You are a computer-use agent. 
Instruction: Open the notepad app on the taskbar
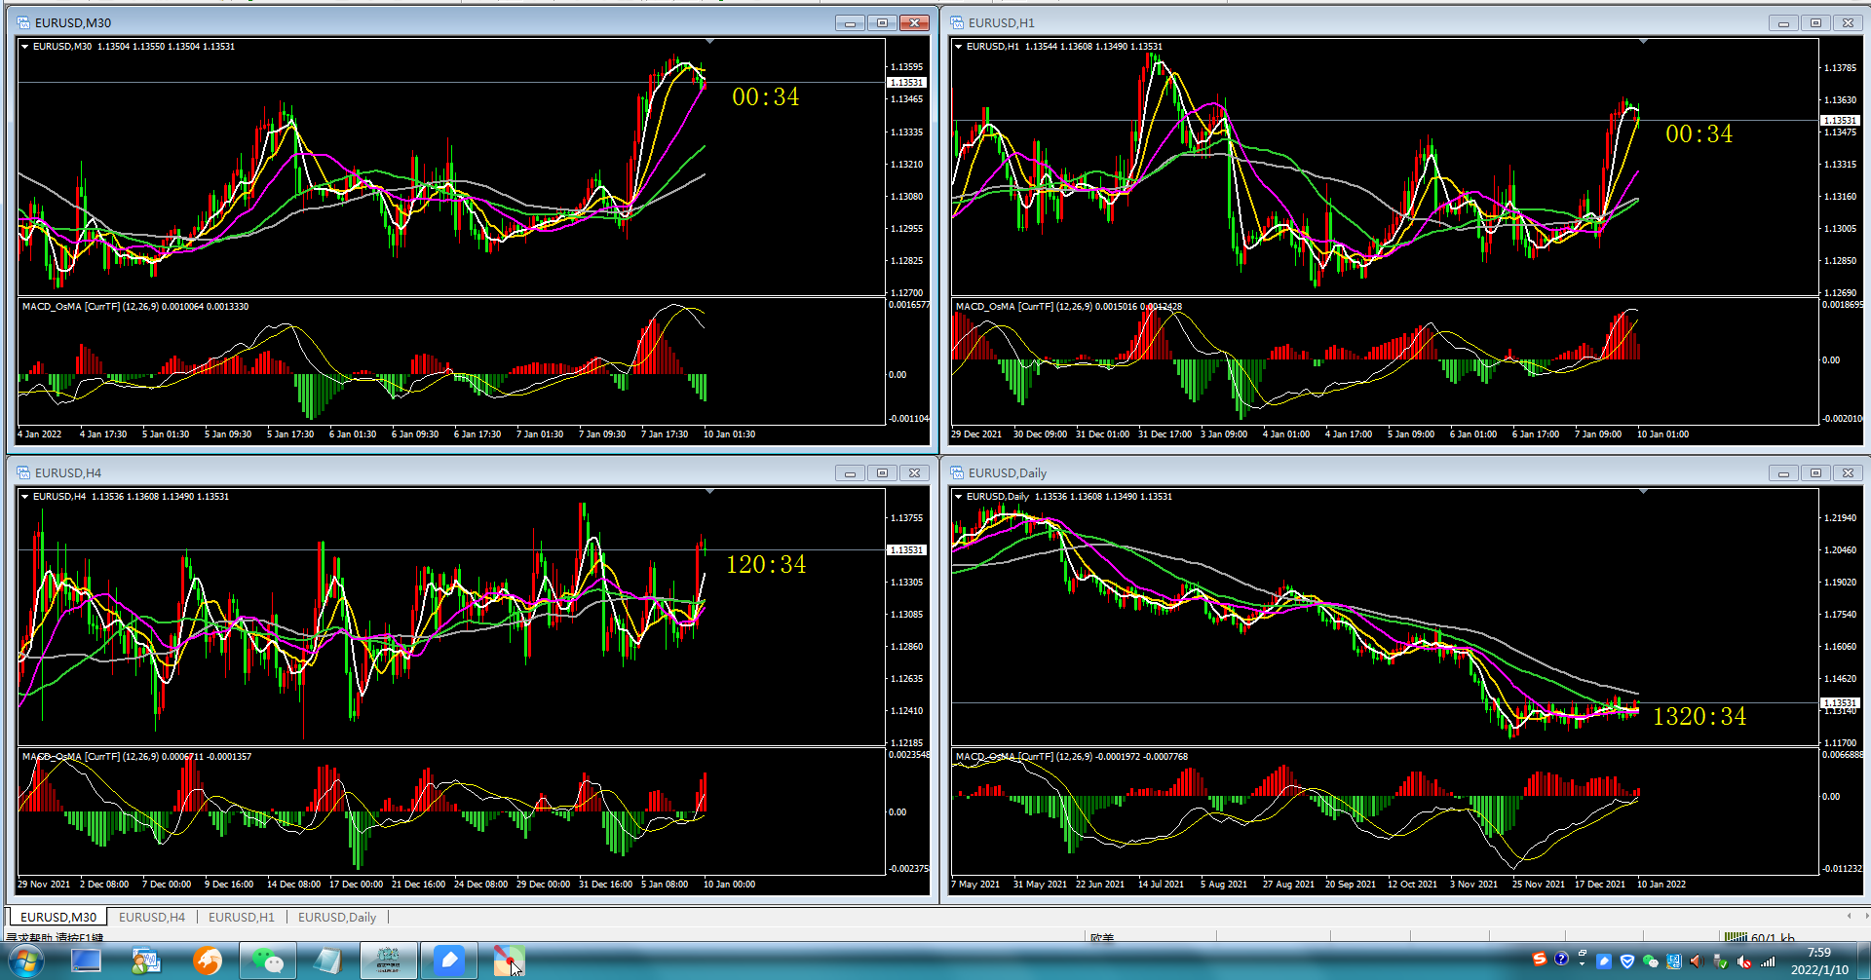(x=327, y=961)
